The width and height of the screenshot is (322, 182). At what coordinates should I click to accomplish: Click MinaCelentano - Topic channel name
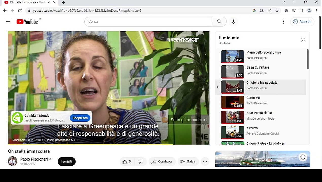[260, 119]
